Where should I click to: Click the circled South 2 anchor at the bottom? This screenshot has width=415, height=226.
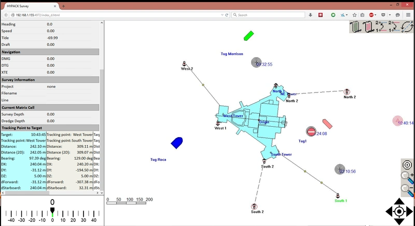tap(254, 206)
